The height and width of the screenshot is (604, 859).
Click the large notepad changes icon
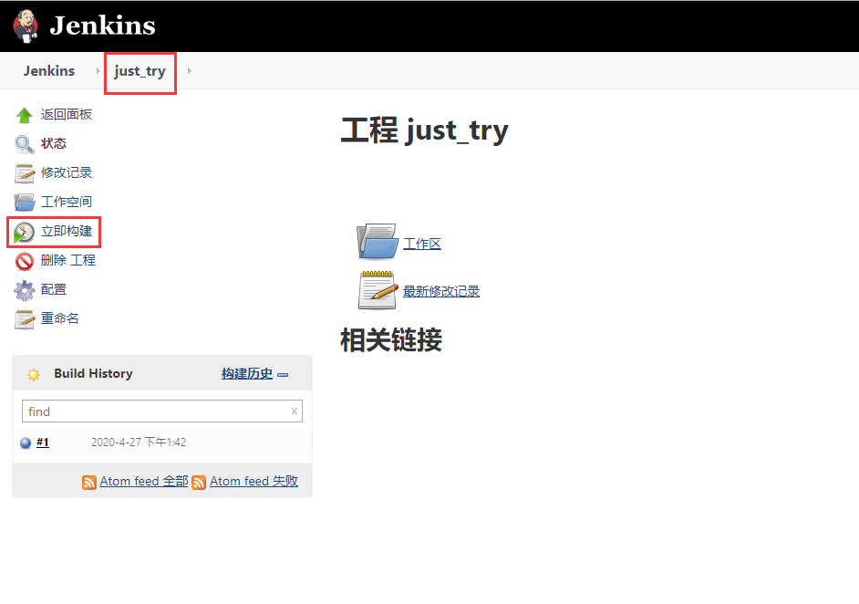coord(378,290)
